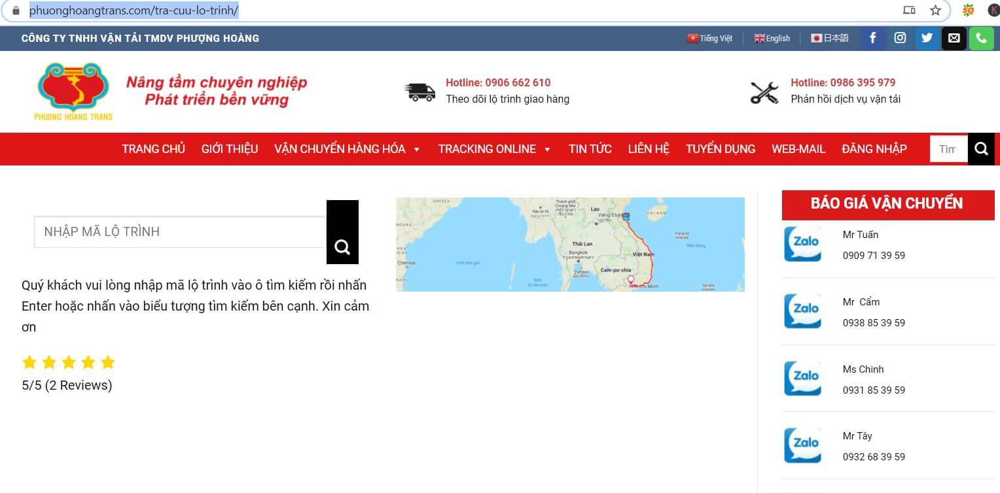
Task: Open the Đăng nhập menu item
Action: click(x=874, y=149)
